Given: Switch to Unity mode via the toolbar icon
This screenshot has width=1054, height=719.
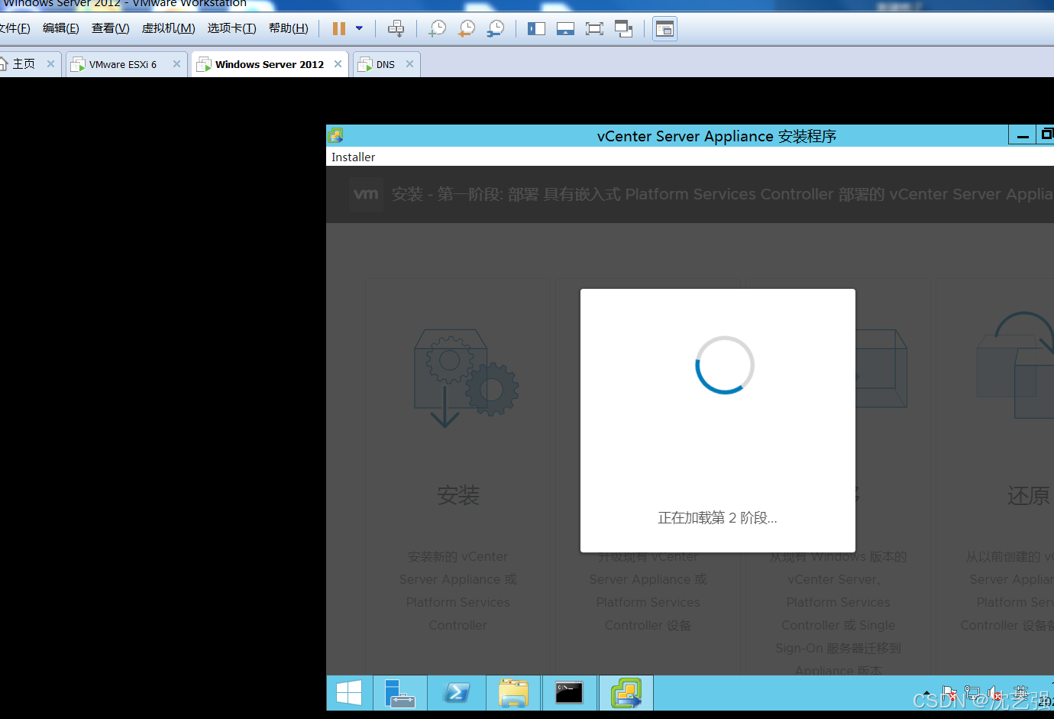Looking at the screenshot, I should coord(624,29).
